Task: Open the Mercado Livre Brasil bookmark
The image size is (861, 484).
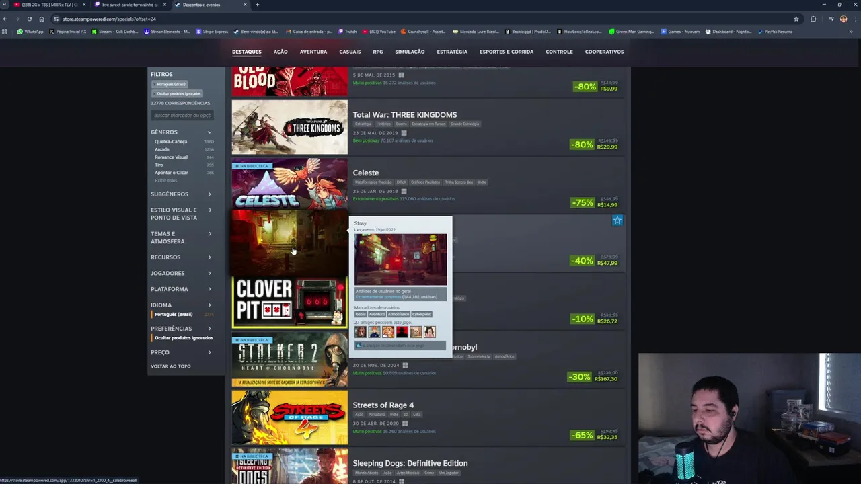Action: (x=476, y=32)
